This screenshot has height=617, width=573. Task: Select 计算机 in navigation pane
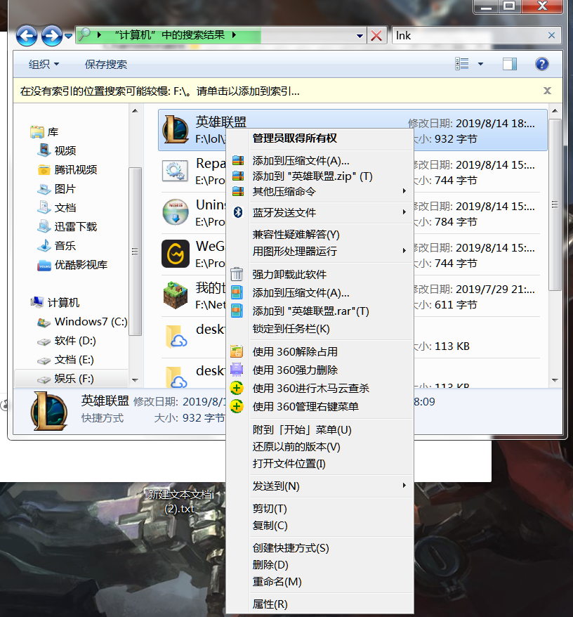pos(55,302)
